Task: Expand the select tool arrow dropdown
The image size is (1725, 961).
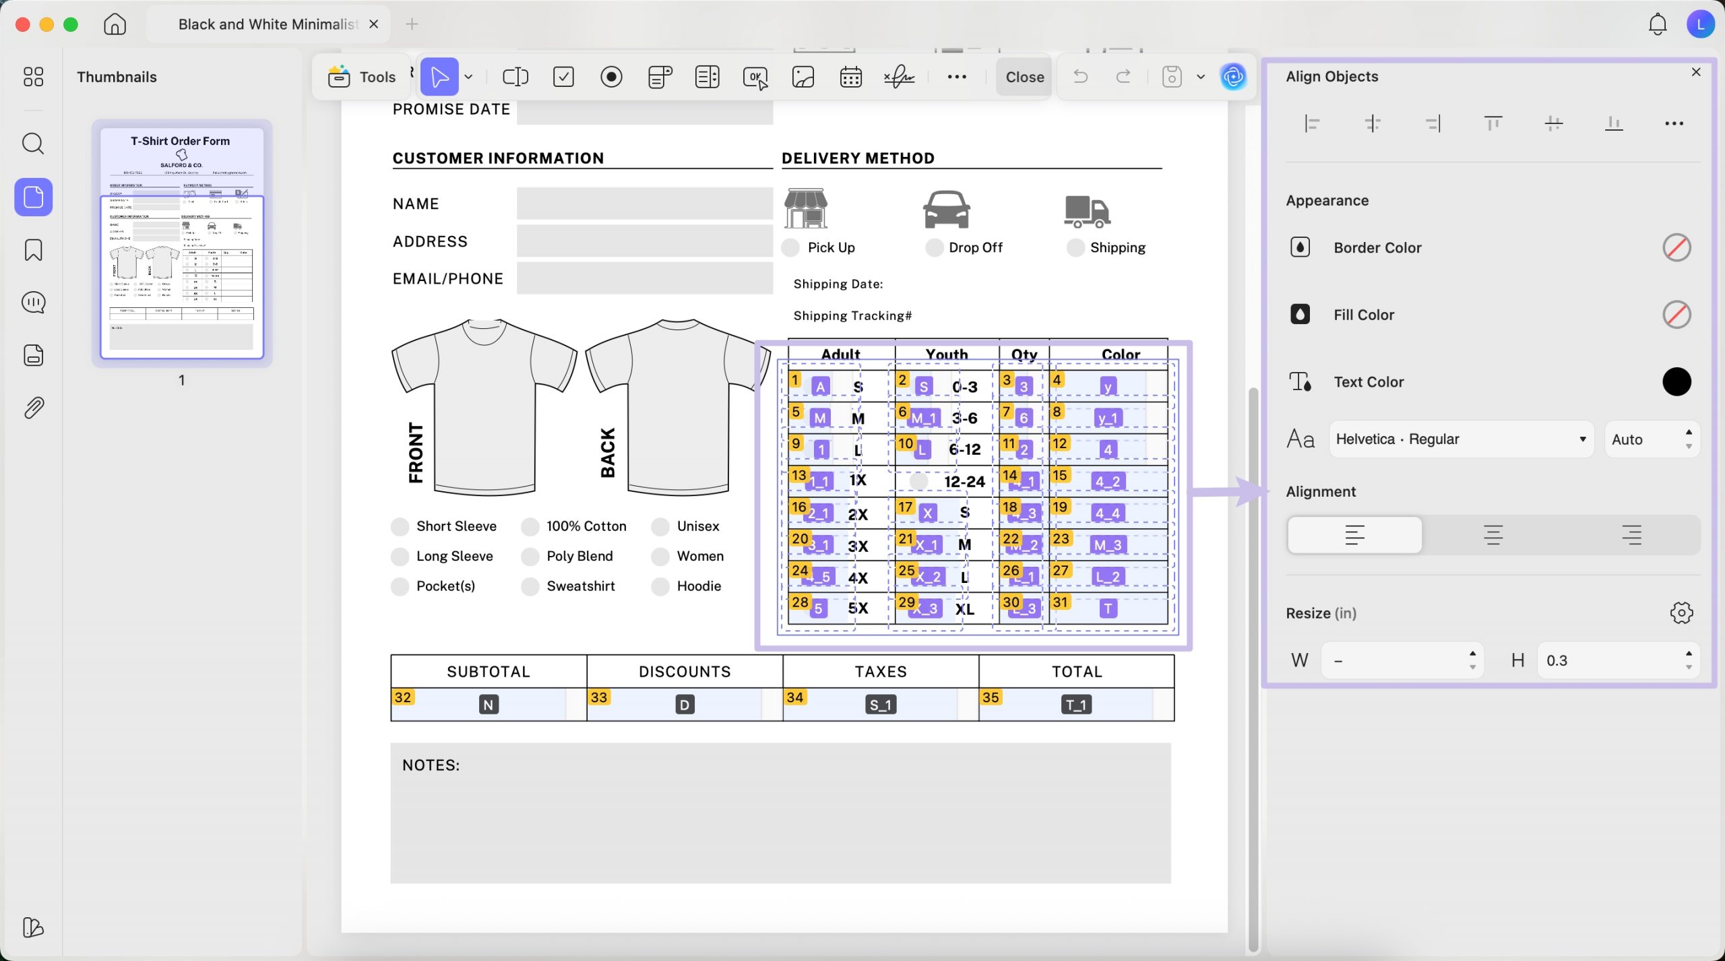Action: pyautogui.click(x=468, y=77)
